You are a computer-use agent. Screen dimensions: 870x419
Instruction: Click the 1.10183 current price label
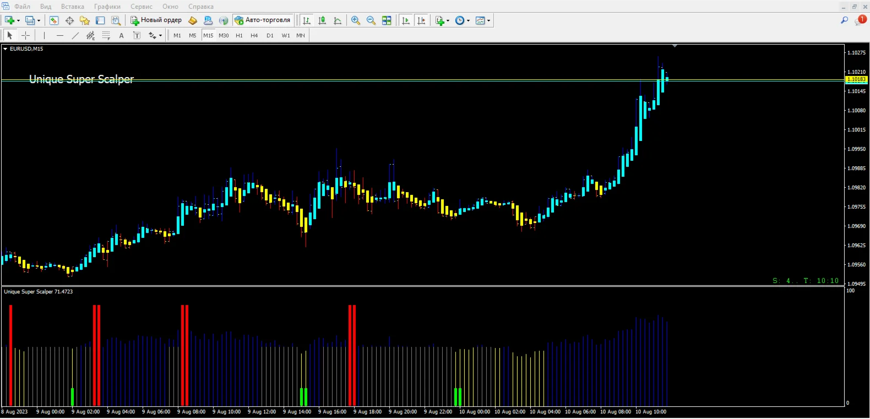tap(856, 79)
